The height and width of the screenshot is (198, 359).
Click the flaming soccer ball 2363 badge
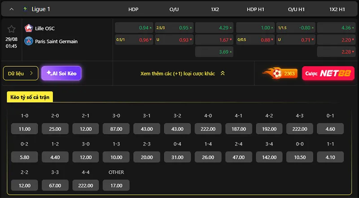click(280, 73)
